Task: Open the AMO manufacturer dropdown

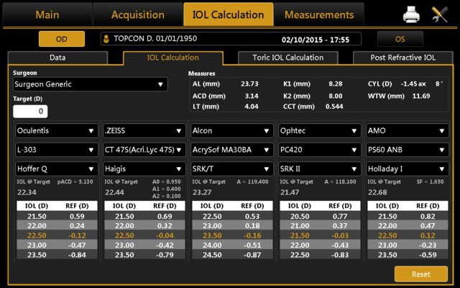Action: (x=408, y=130)
